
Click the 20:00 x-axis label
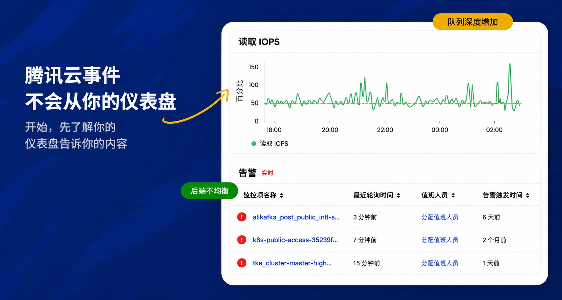(x=330, y=130)
